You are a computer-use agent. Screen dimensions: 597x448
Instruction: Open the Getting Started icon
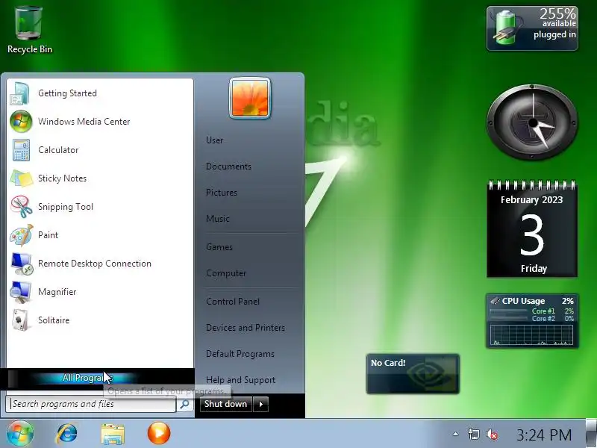point(20,93)
